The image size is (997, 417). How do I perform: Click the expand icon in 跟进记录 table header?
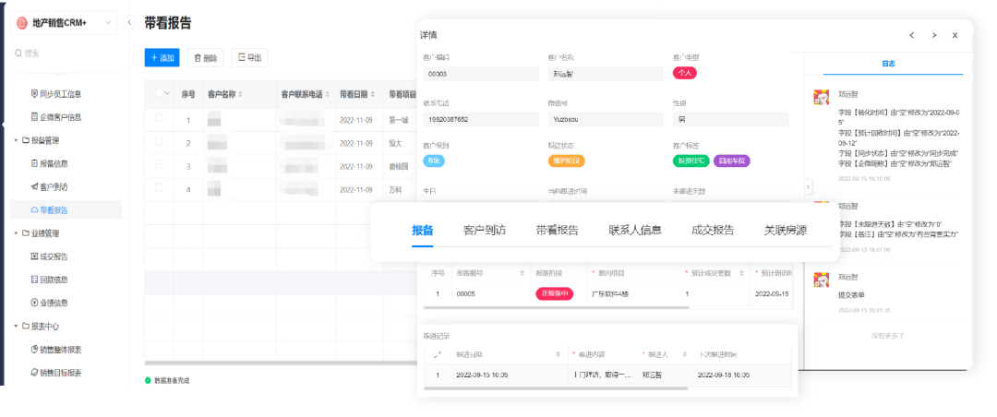click(437, 354)
